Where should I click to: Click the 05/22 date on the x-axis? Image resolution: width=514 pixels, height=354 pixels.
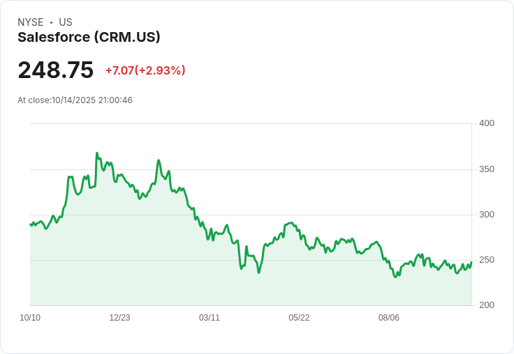tap(299, 318)
